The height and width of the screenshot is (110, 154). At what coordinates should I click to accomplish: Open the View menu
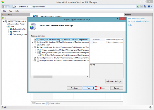point(11,11)
